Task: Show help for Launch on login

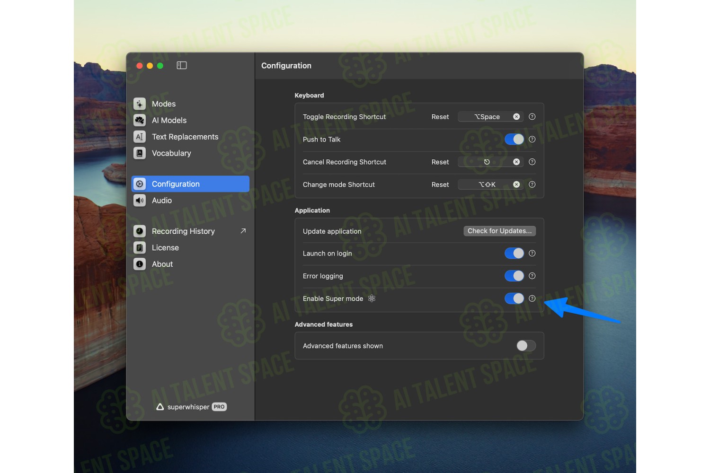Action: [532, 254]
